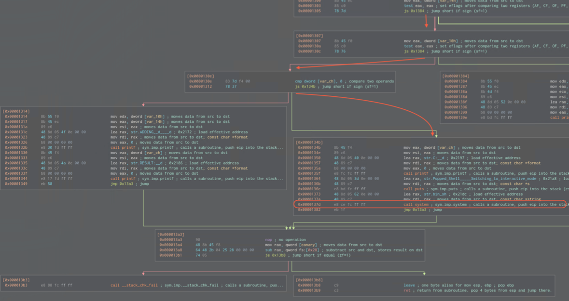
Task: Click the [0x00001384] block header
Action: (456, 76)
